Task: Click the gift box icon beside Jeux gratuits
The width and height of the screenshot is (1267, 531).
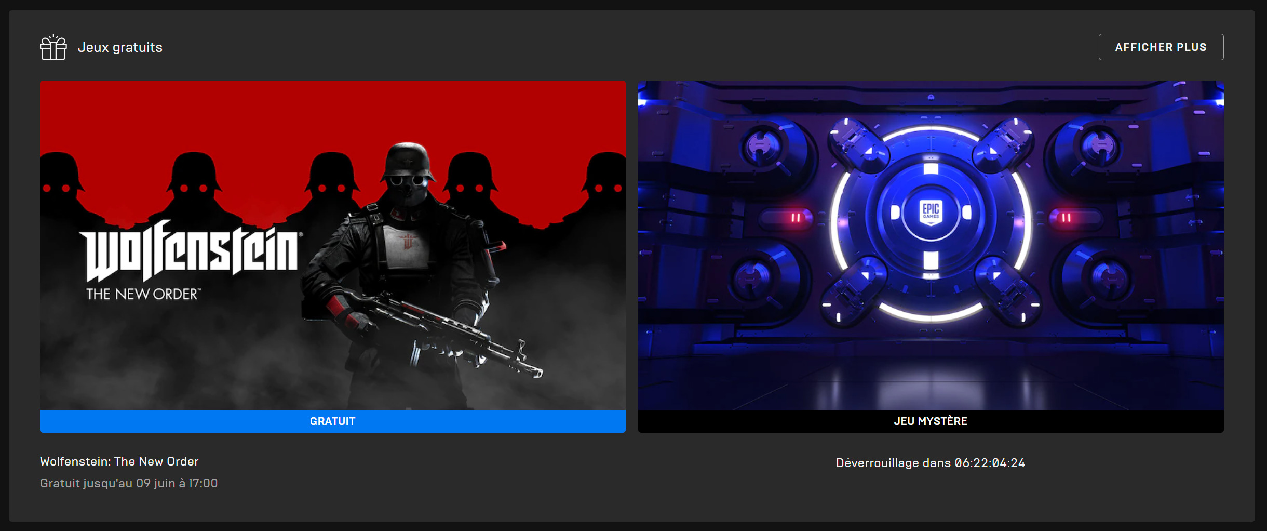Action: (x=53, y=47)
